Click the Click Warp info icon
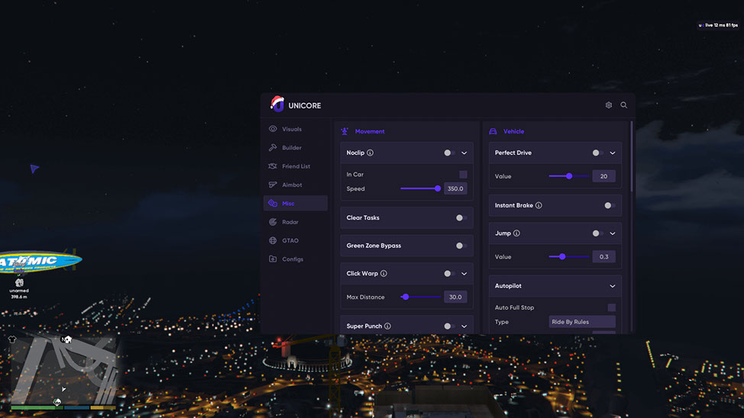 (383, 273)
